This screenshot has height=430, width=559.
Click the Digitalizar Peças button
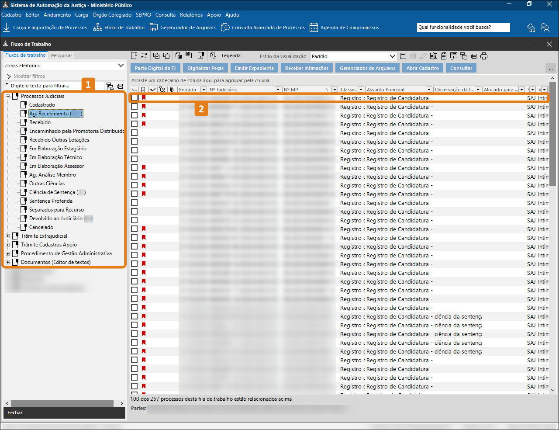205,68
